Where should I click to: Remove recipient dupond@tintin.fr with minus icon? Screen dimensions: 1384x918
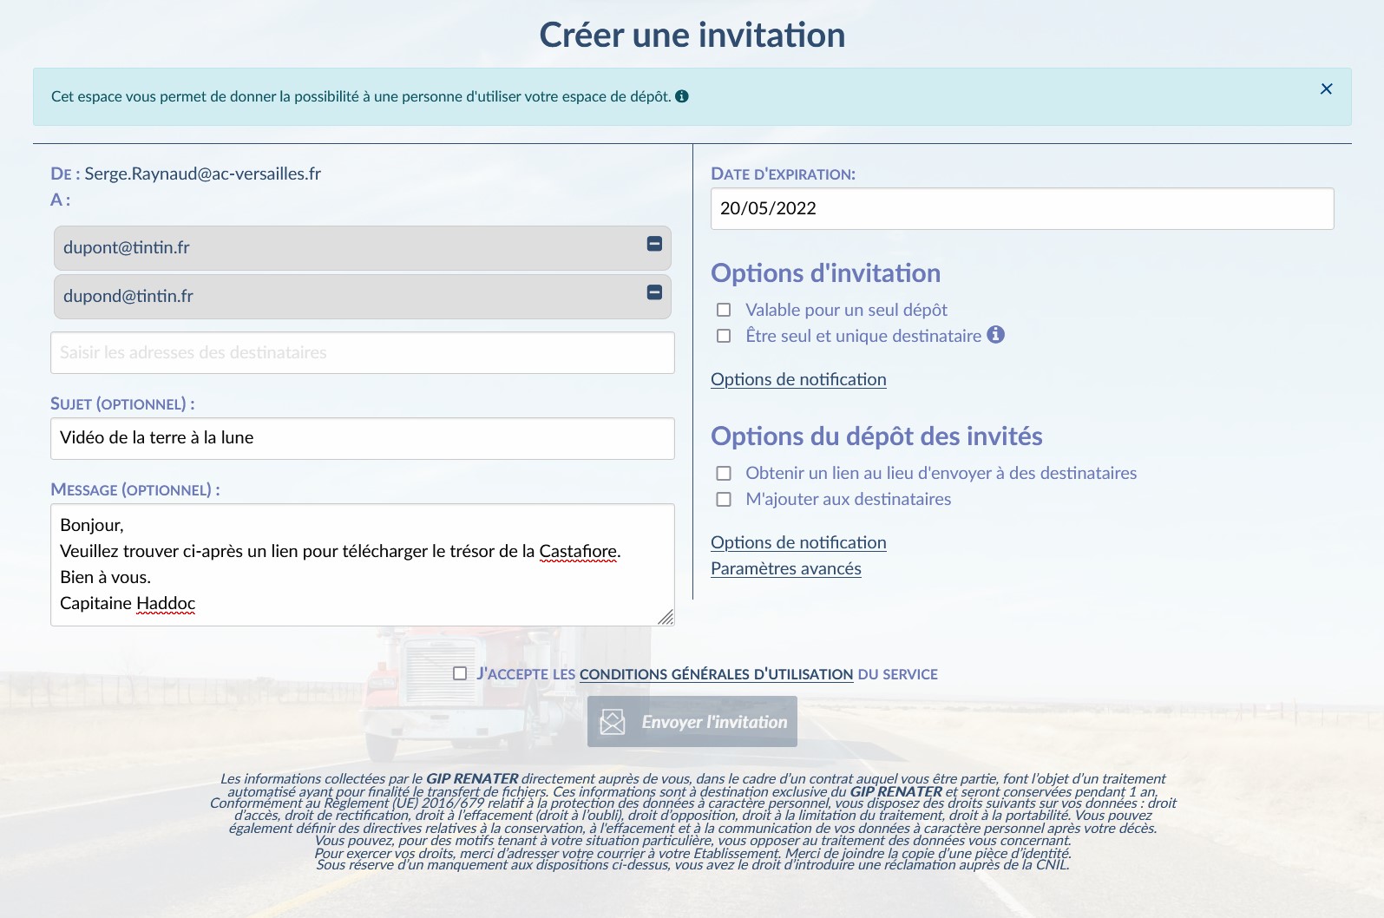655,292
